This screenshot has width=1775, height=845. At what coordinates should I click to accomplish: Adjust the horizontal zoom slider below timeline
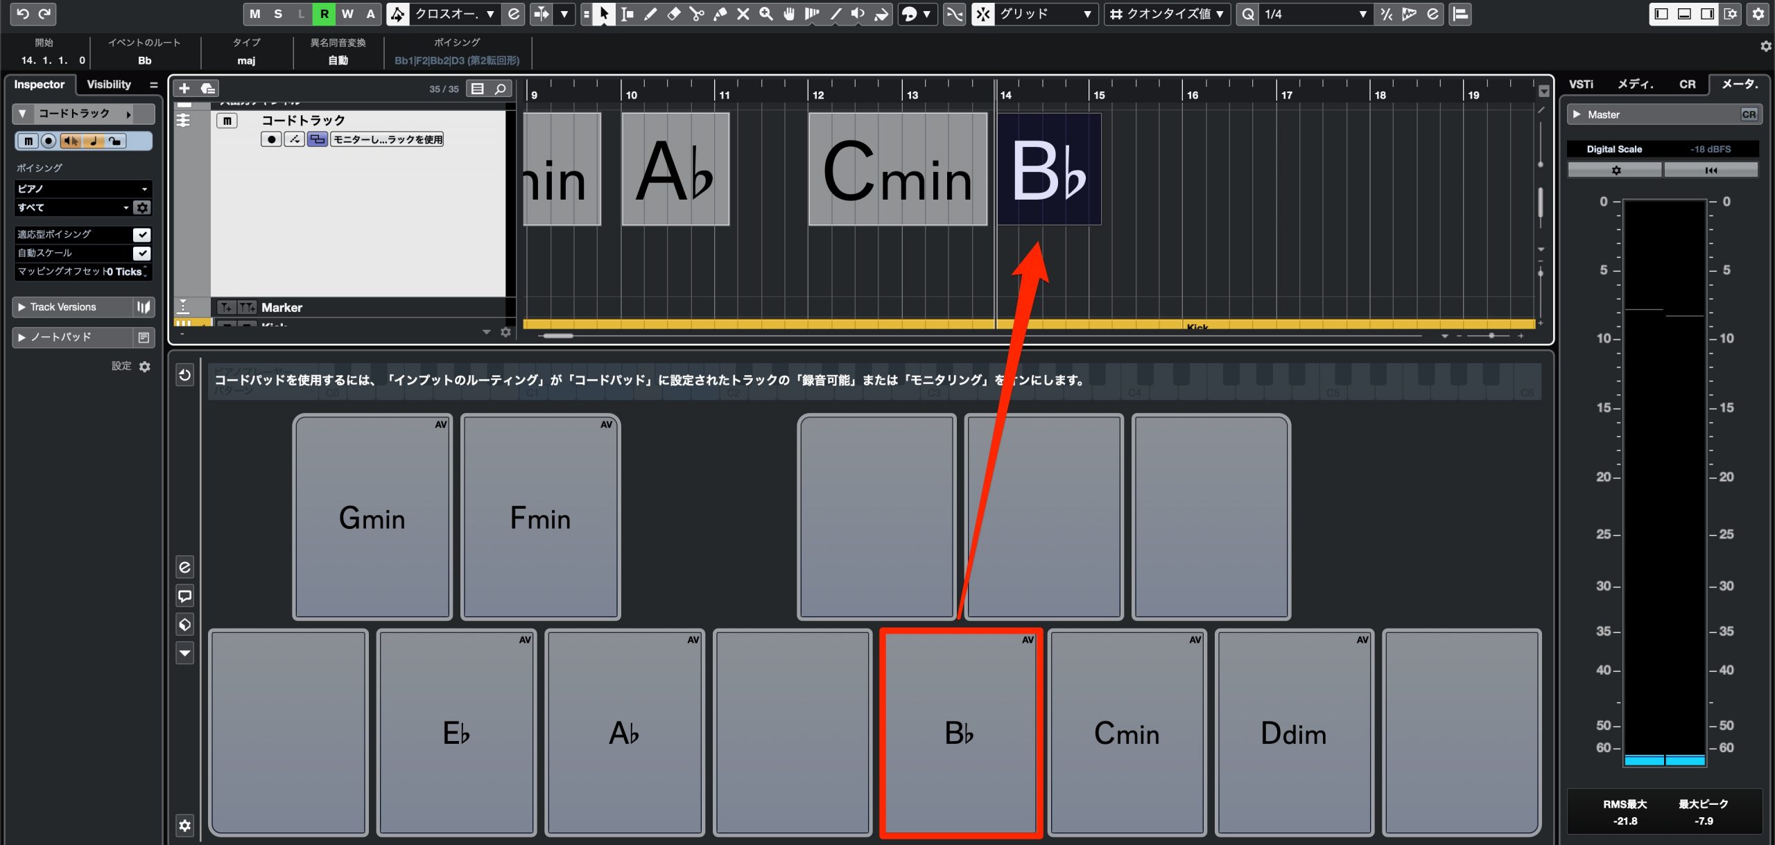[x=1489, y=336]
